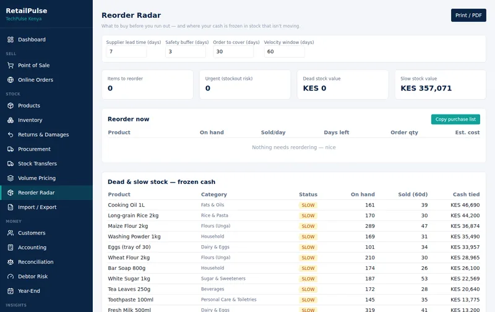Image resolution: width=495 pixels, height=312 pixels.
Task: Click the Accounting book icon
Action: click(x=11, y=247)
